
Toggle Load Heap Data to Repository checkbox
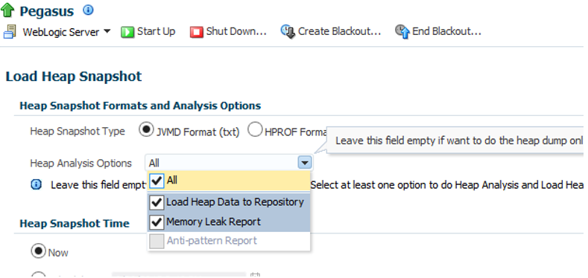[157, 202]
